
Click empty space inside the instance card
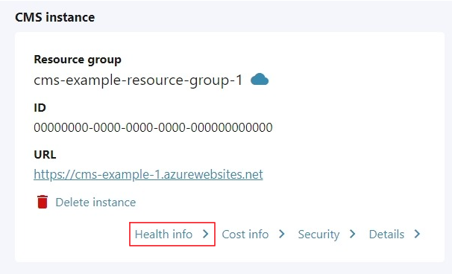[x=346, y=130]
